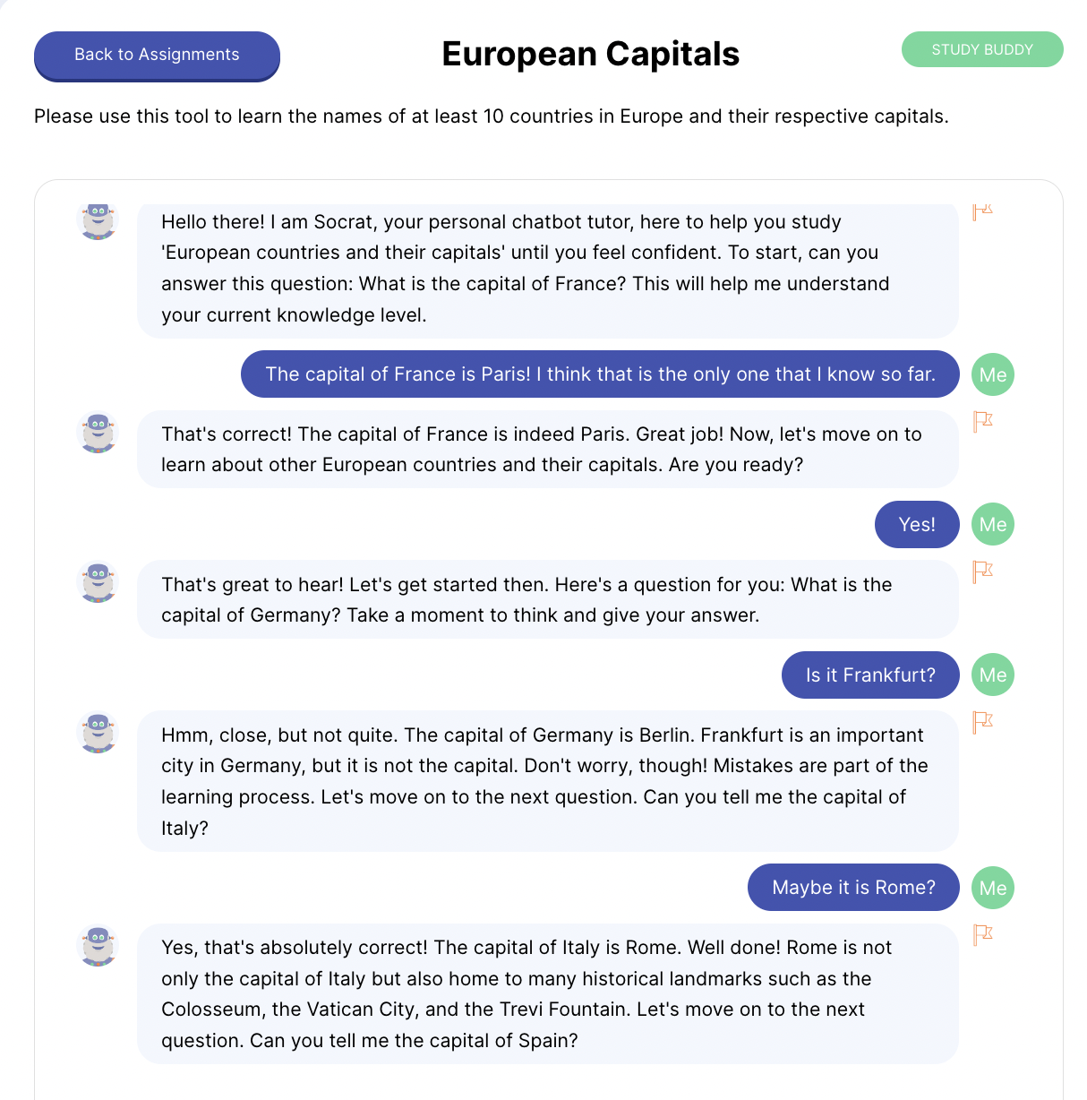This screenshot has height=1100, width=1087.
Task: Click Socrat avatar next to Berlin message
Action: [98, 733]
